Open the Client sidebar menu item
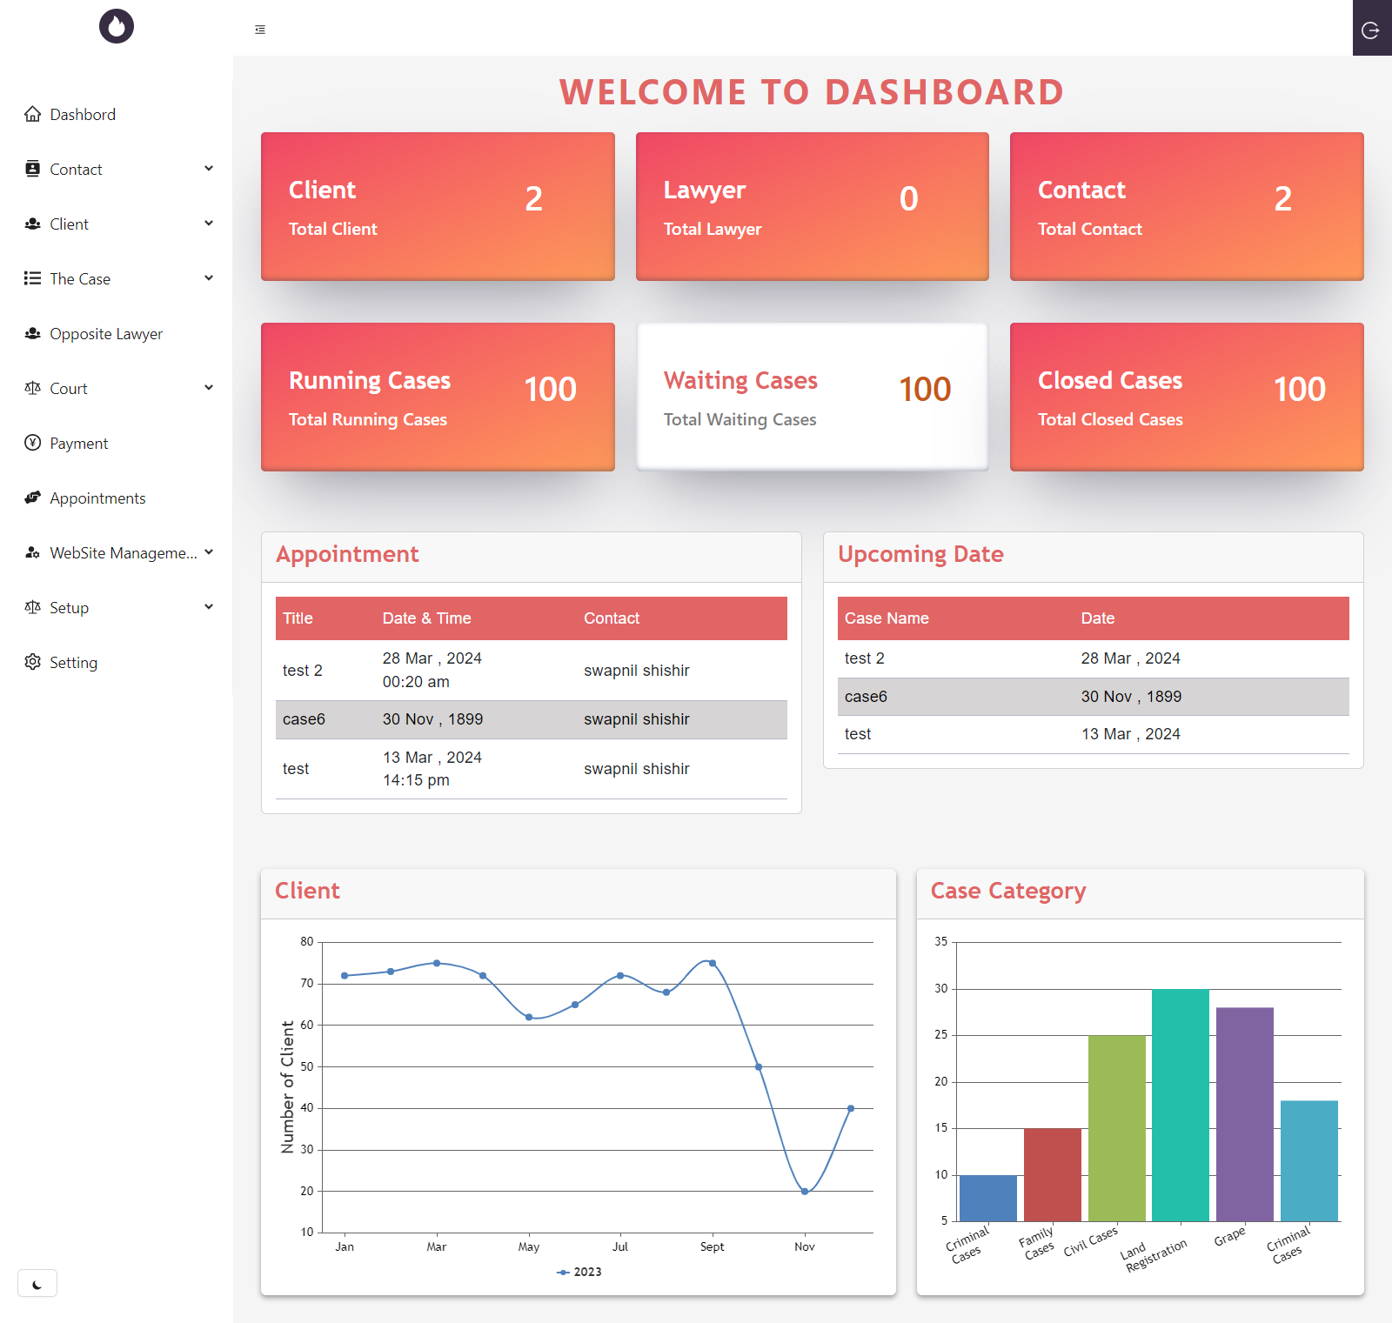Screen dimensions: 1392x1323 click(x=70, y=224)
